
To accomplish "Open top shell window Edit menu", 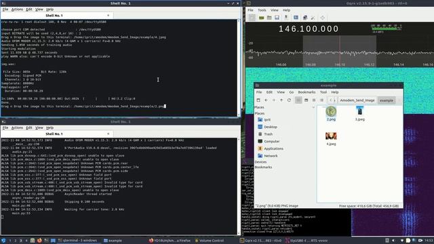I will tap(29, 9).
